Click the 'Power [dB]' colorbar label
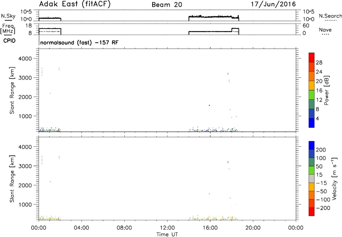Viewport: 342px width, 237px height. coord(326,90)
